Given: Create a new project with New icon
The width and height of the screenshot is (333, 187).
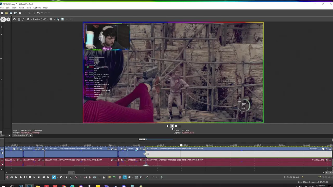Looking at the screenshot, I should pyautogui.click(x=2, y=13).
